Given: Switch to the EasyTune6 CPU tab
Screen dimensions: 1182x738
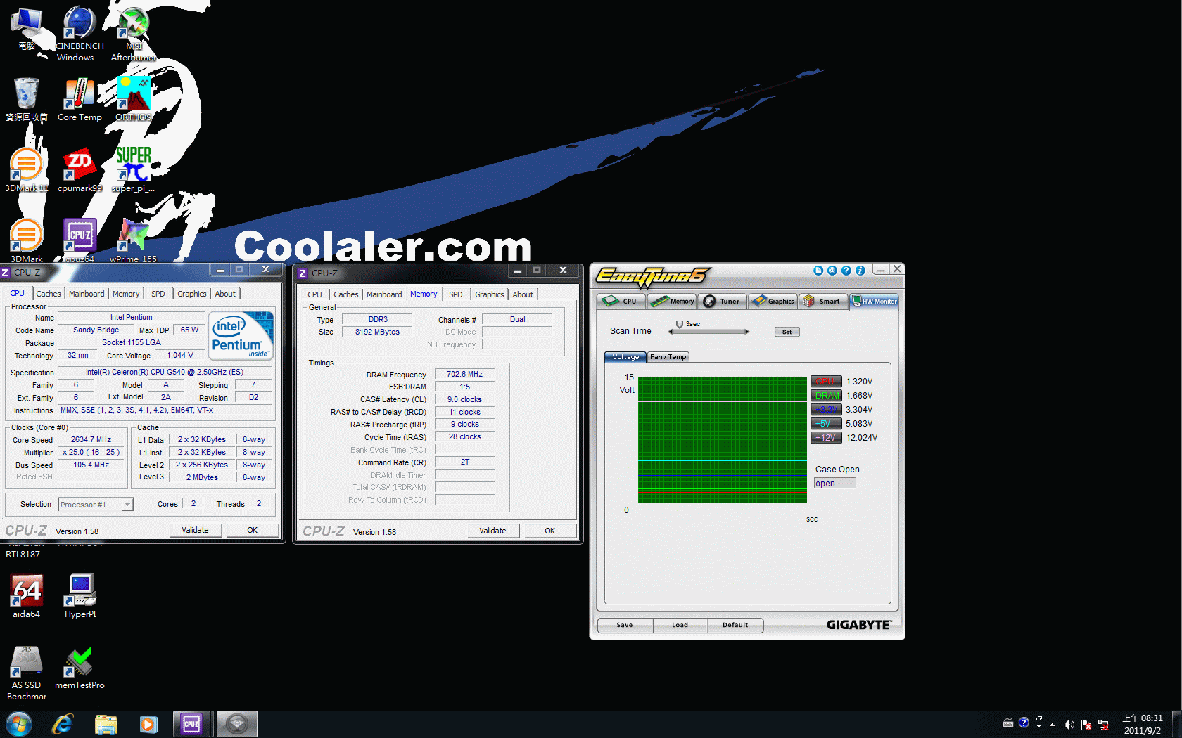Looking at the screenshot, I should click(x=622, y=301).
